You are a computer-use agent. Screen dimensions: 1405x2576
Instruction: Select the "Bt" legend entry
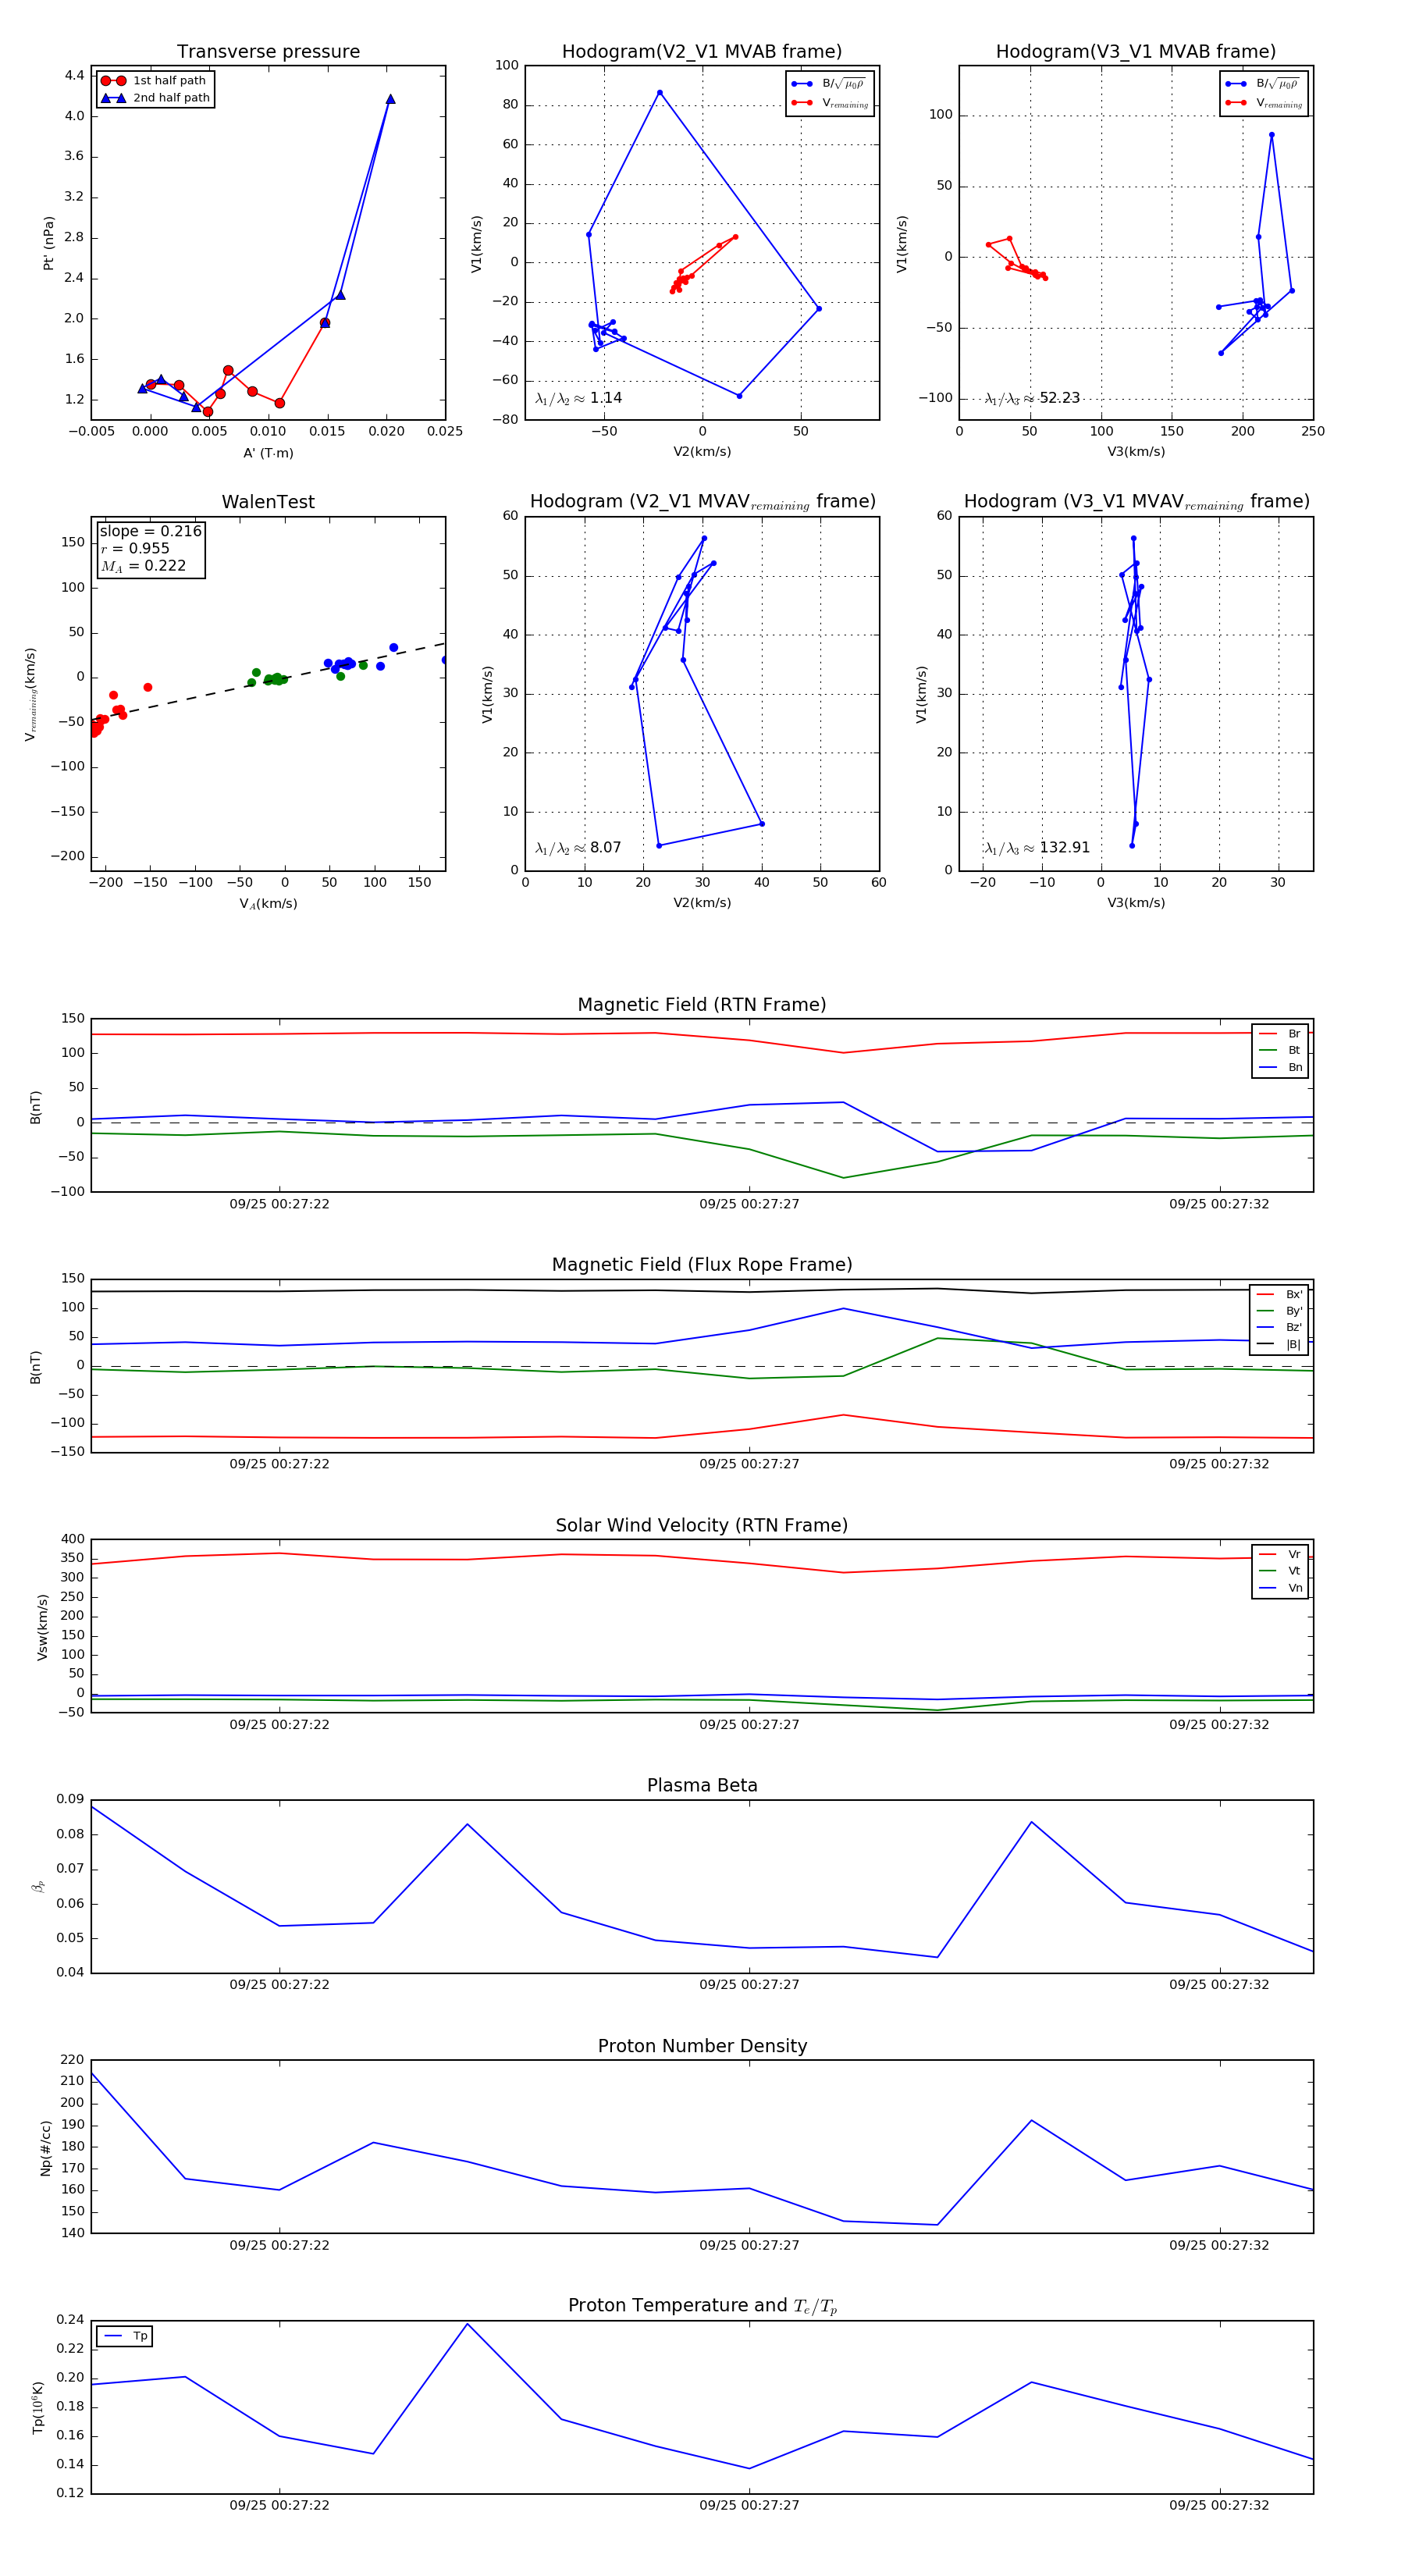(1280, 1051)
